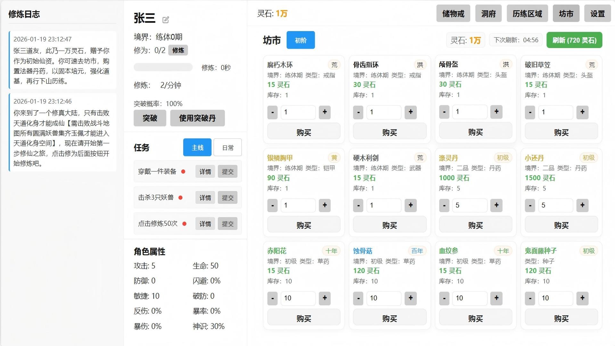The height and width of the screenshot is (346, 615).
Task: Open the 历练区域 training area
Action: [527, 13]
